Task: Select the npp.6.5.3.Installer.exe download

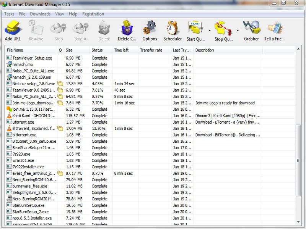Action: [x=150, y=218]
